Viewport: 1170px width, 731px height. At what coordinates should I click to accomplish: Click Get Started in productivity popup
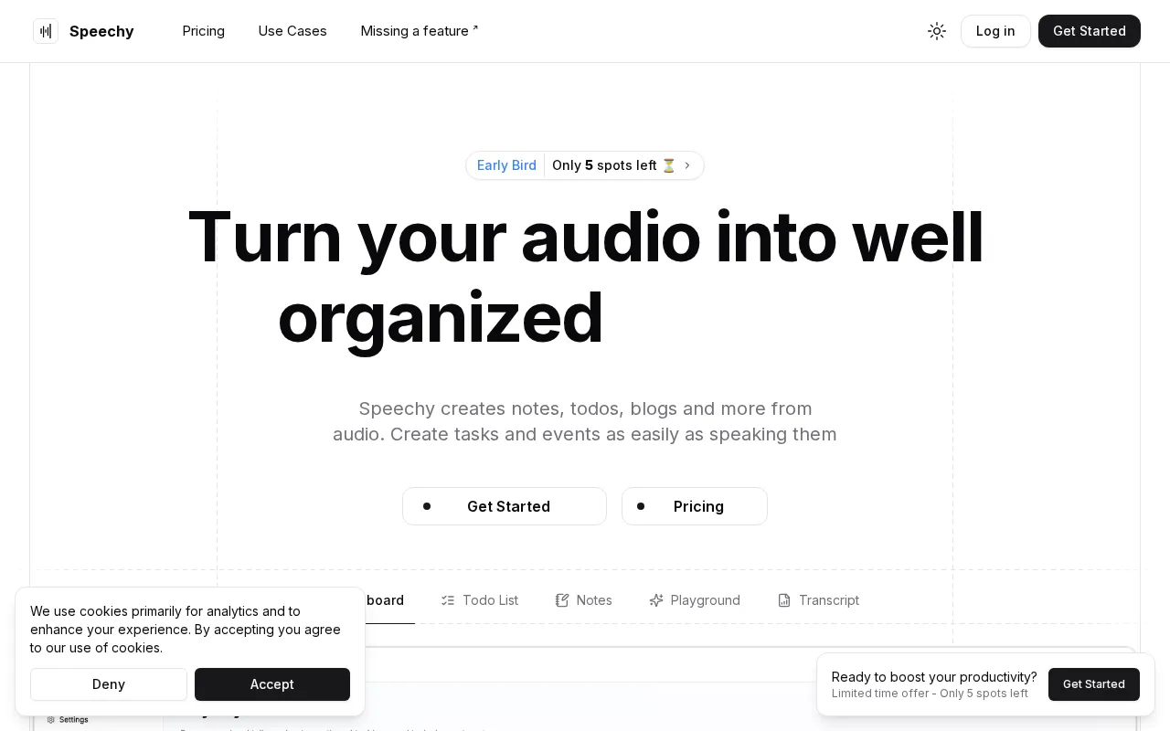point(1094,684)
